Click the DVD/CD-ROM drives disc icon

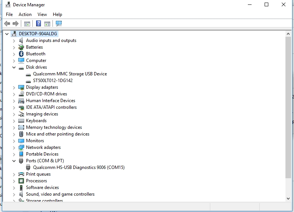click(x=21, y=94)
